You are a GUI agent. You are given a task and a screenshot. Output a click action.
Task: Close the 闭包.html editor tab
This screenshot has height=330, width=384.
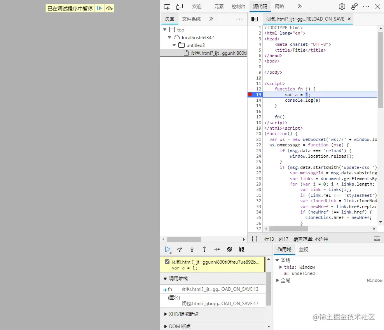click(x=349, y=19)
